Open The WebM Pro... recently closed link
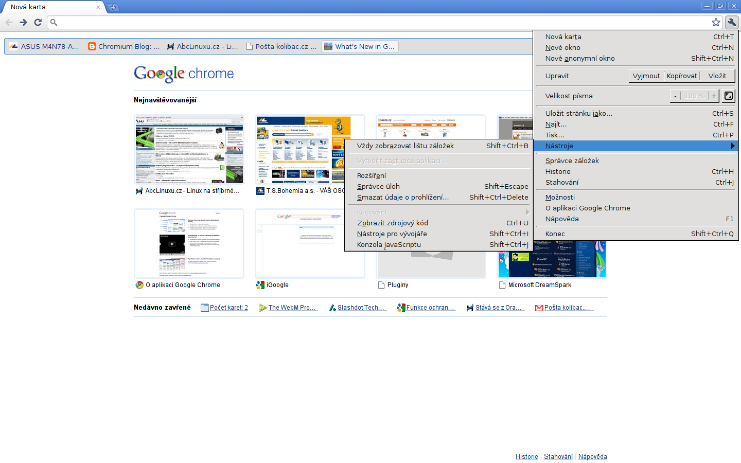Image resolution: width=741 pixels, height=463 pixels. [x=288, y=308]
